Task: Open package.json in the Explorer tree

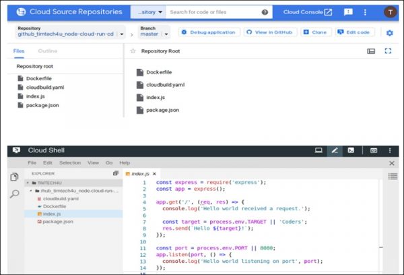Action: [x=58, y=222]
